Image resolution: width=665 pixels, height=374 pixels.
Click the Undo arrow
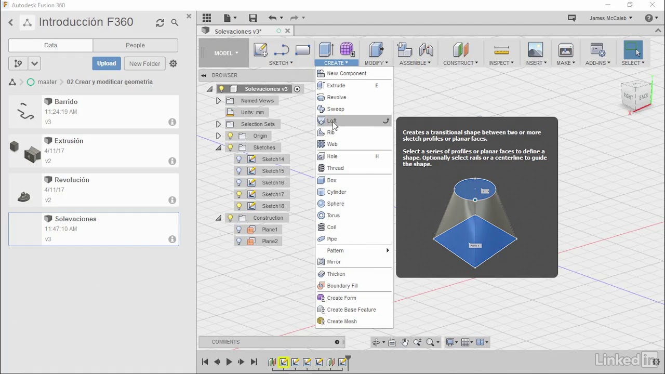tap(272, 18)
